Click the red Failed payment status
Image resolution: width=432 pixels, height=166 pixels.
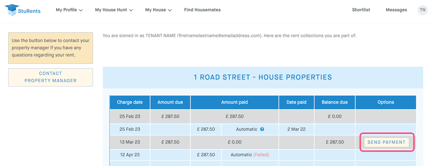tap(261, 155)
